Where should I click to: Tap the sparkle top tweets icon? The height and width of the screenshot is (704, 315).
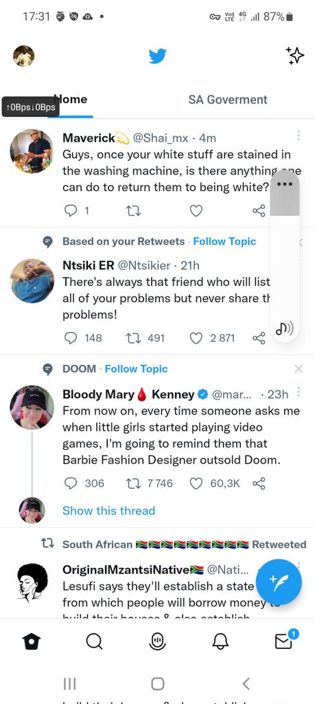[x=295, y=56]
